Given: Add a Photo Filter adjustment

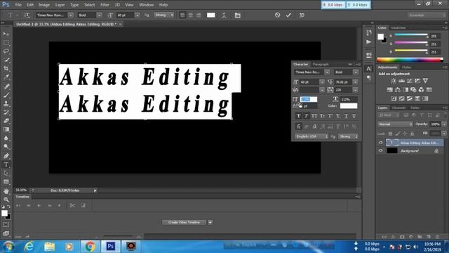Looking at the screenshot, I should coord(413,90).
